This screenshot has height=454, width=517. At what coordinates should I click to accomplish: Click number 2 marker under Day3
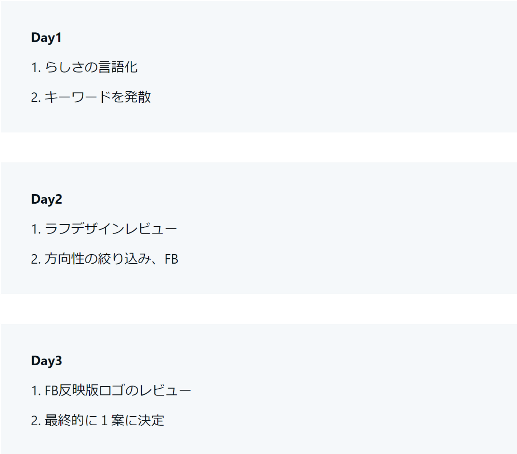(x=36, y=421)
